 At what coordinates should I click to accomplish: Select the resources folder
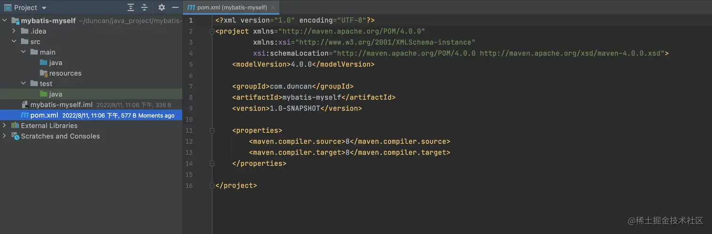tap(91, 73)
